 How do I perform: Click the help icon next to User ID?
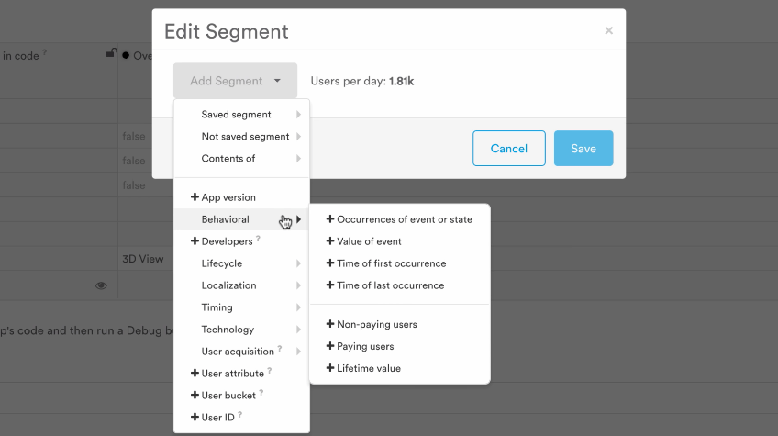tap(239, 415)
